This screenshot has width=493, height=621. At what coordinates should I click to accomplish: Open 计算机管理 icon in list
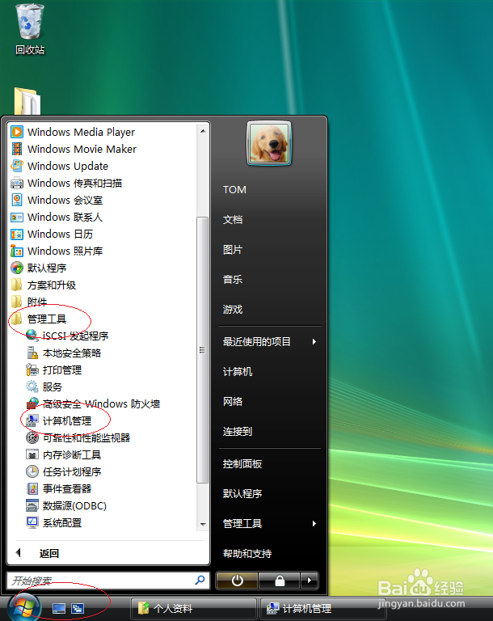[x=32, y=421]
